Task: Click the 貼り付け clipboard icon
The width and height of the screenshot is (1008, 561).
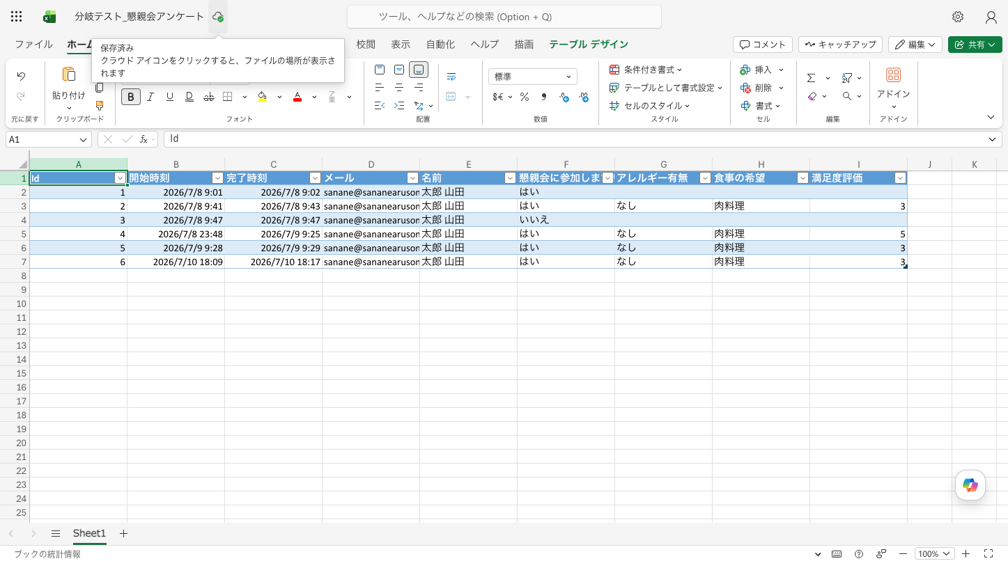Action: [x=68, y=74]
